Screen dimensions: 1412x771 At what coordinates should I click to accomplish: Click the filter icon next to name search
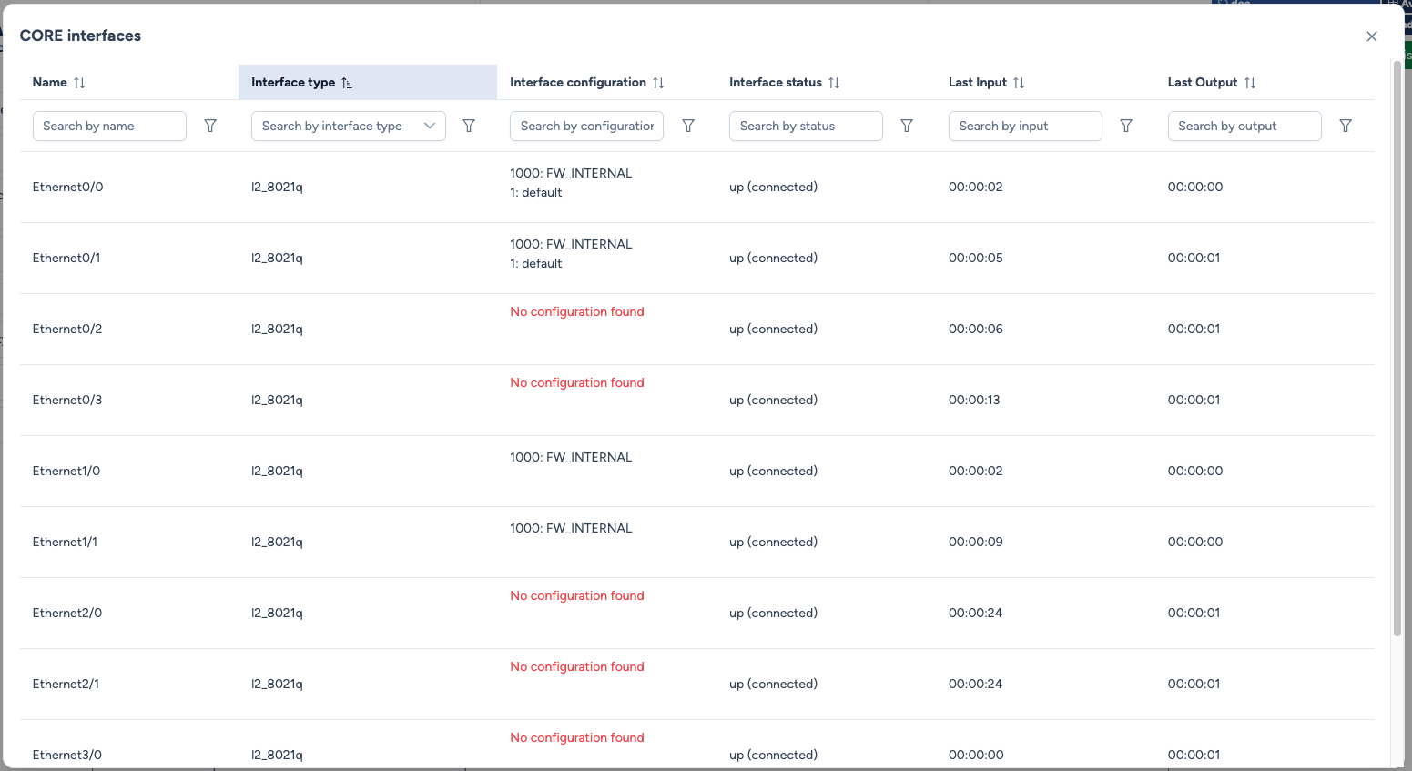point(210,126)
